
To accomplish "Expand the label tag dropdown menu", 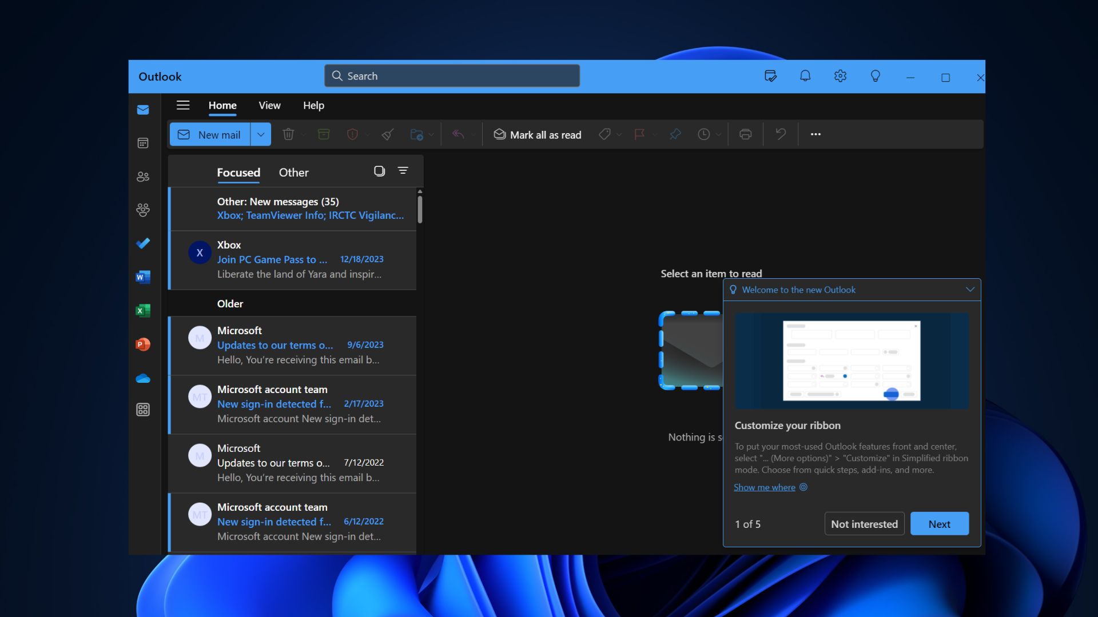I will pos(618,133).
